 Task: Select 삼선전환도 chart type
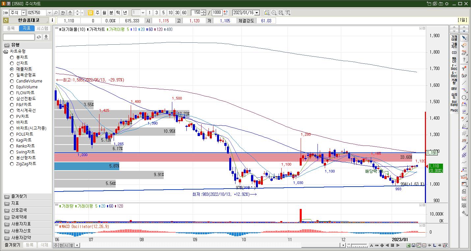click(x=23, y=99)
